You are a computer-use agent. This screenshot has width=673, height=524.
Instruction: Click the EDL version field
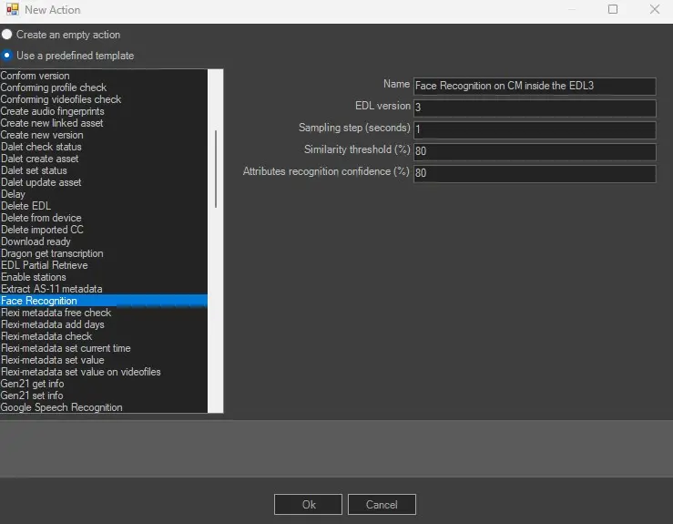pyautogui.click(x=534, y=108)
